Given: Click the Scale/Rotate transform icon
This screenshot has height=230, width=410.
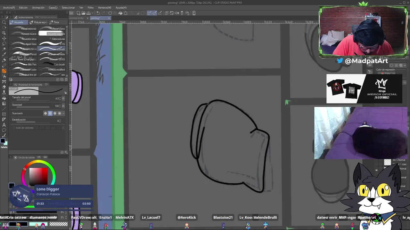Looking at the screenshot, I should coord(126,13).
